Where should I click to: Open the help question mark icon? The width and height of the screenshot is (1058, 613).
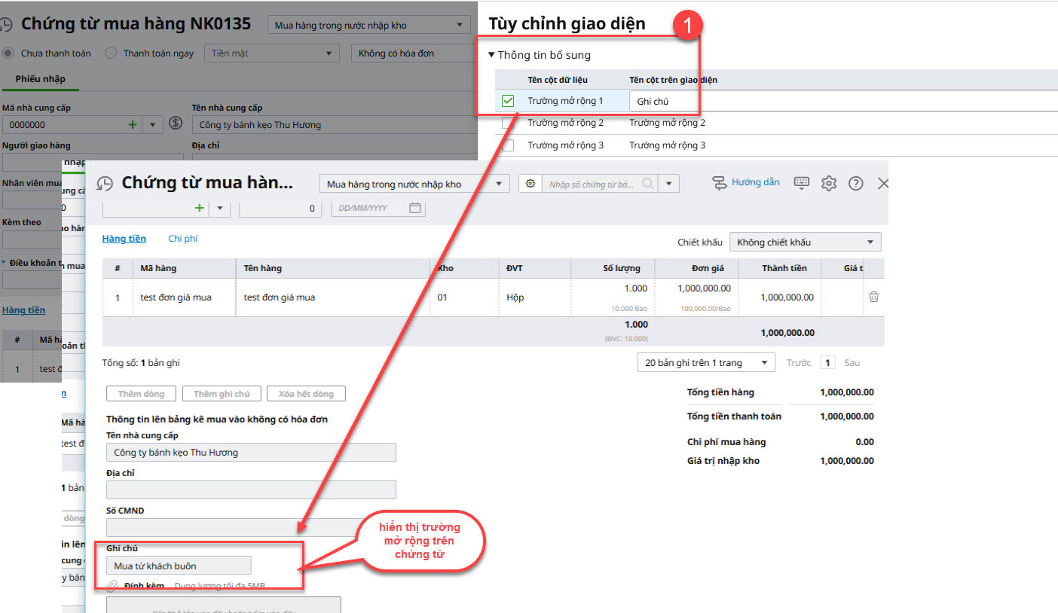point(855,183)
